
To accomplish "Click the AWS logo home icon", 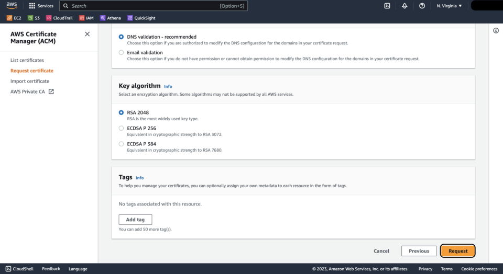I will coord(12,6).
